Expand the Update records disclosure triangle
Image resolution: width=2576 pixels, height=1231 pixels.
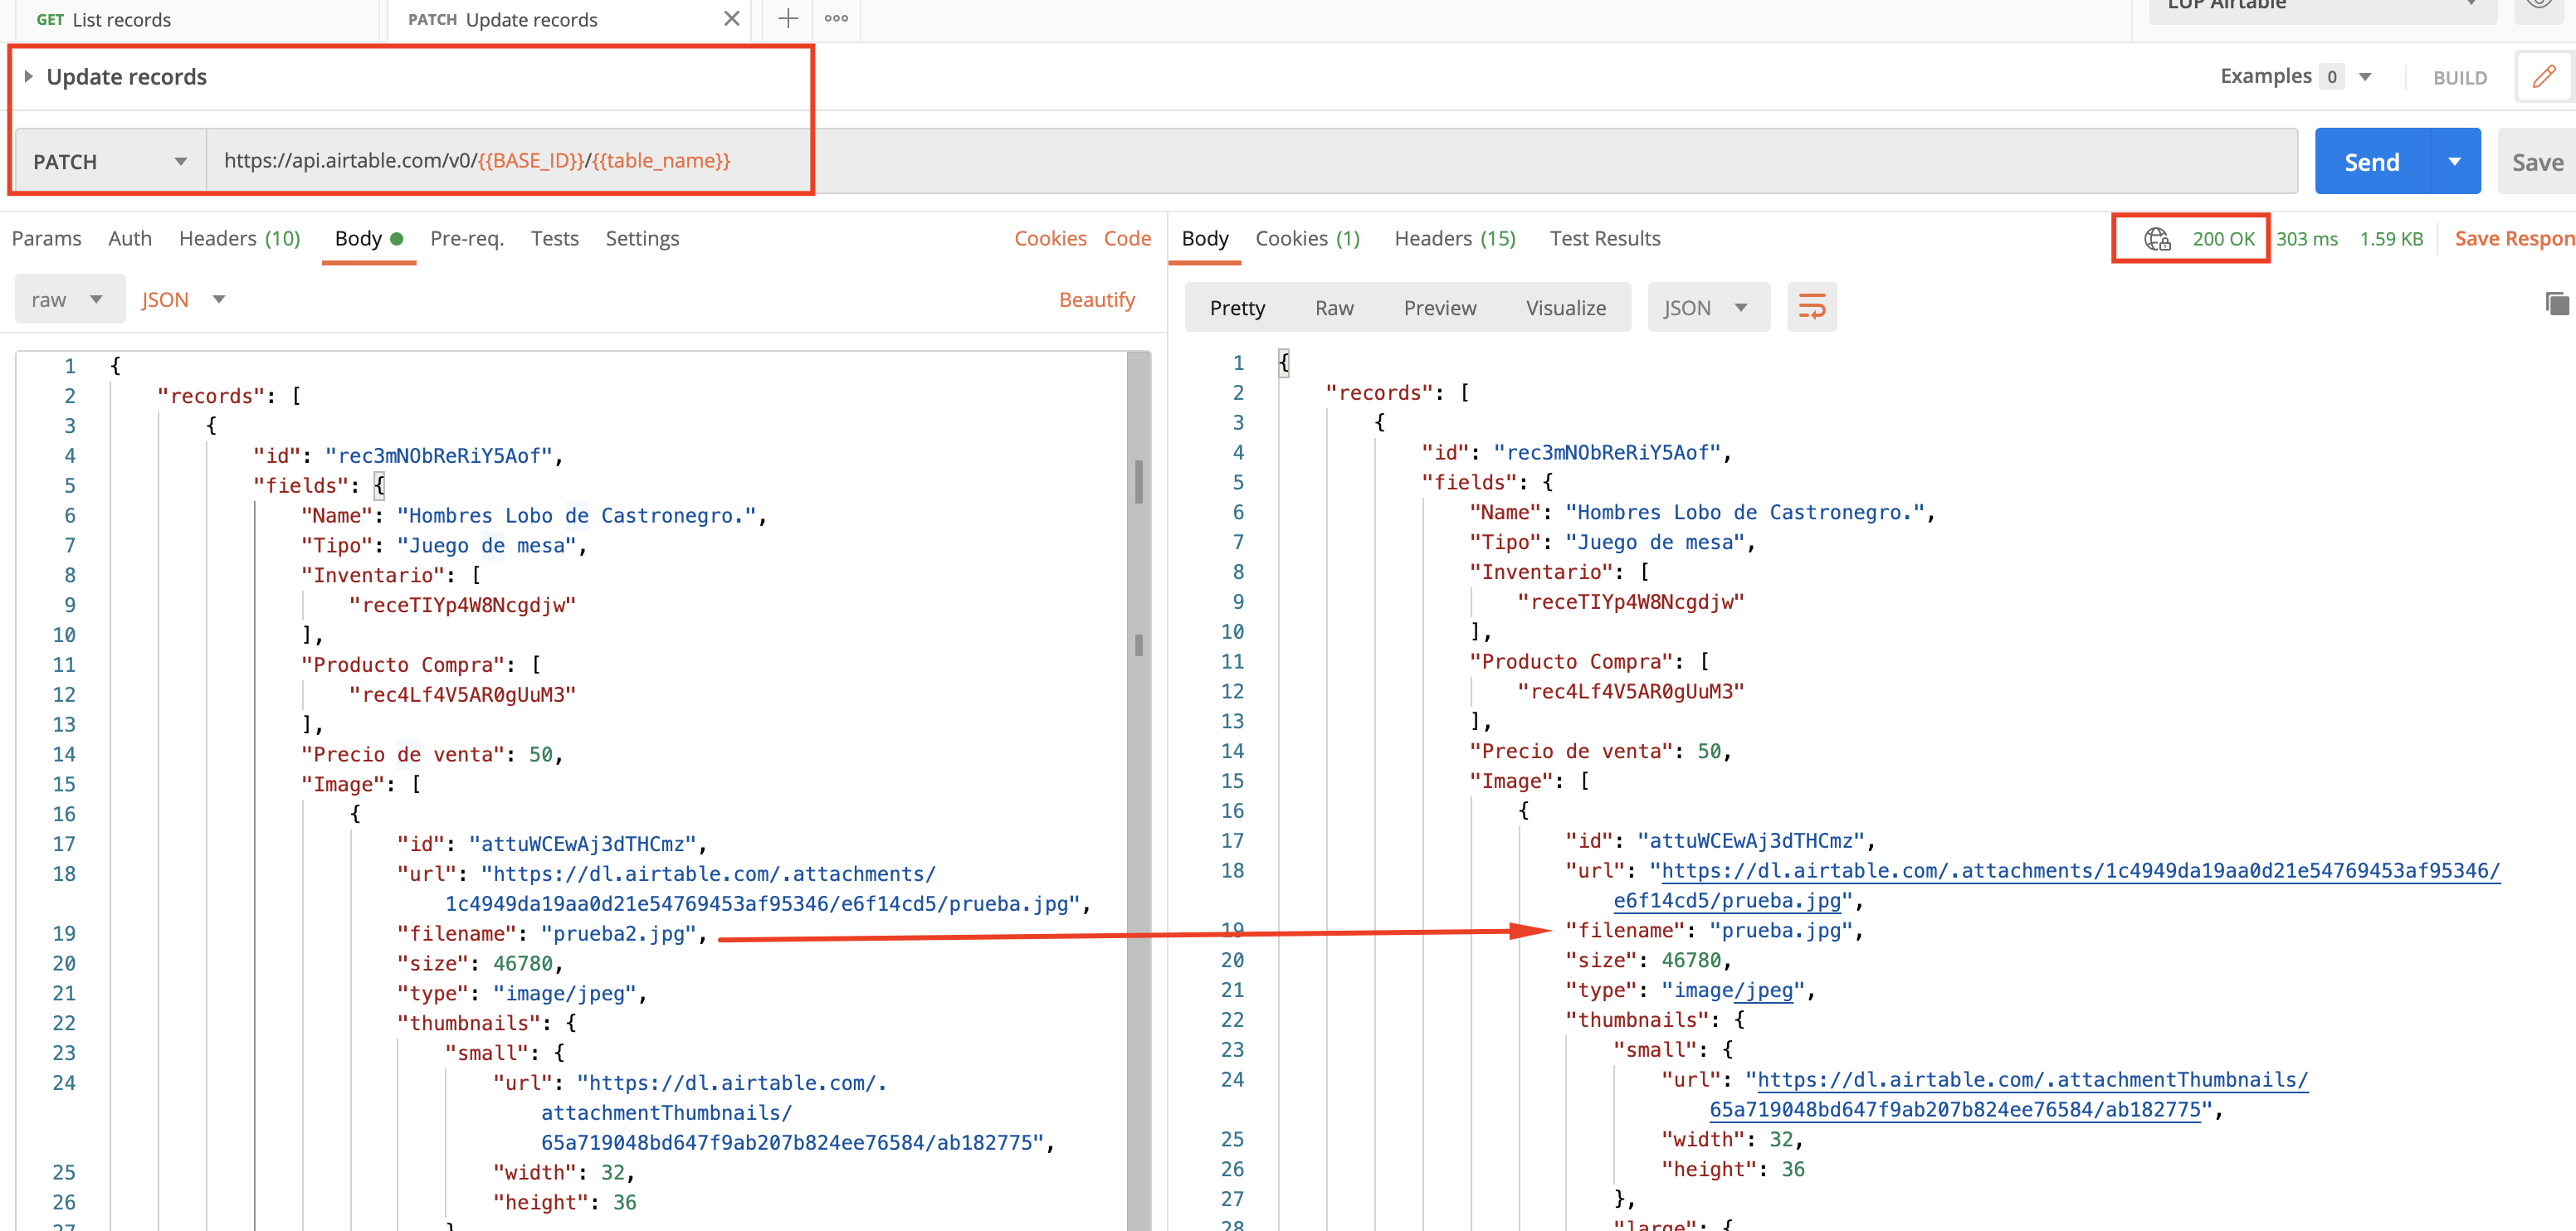tap(30, 76)
